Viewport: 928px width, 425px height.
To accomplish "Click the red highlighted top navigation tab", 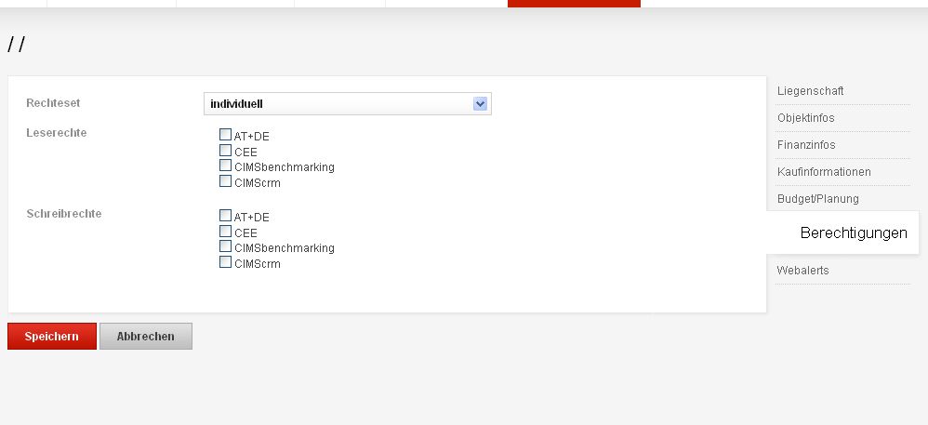I will point(574,4).
